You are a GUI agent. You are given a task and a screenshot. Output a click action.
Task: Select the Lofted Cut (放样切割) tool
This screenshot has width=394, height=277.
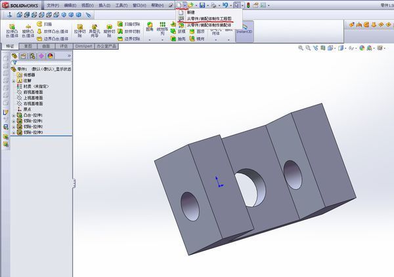point(129,31)
